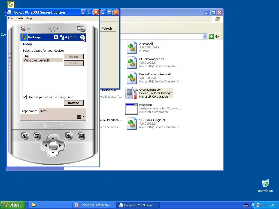Click the D-pad left arrow

[46, 145]
